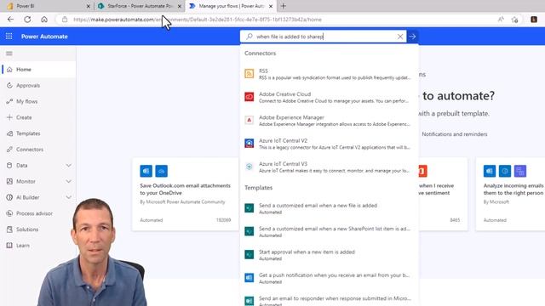Open Home in the sidebar
Viewport: 545px width, 306px height.
[x=38, y=70]
